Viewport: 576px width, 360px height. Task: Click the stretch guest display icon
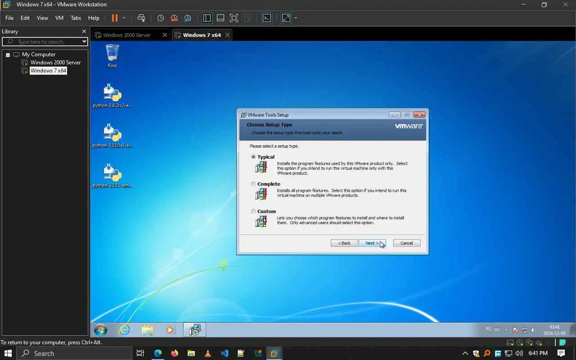pos(286,18)
